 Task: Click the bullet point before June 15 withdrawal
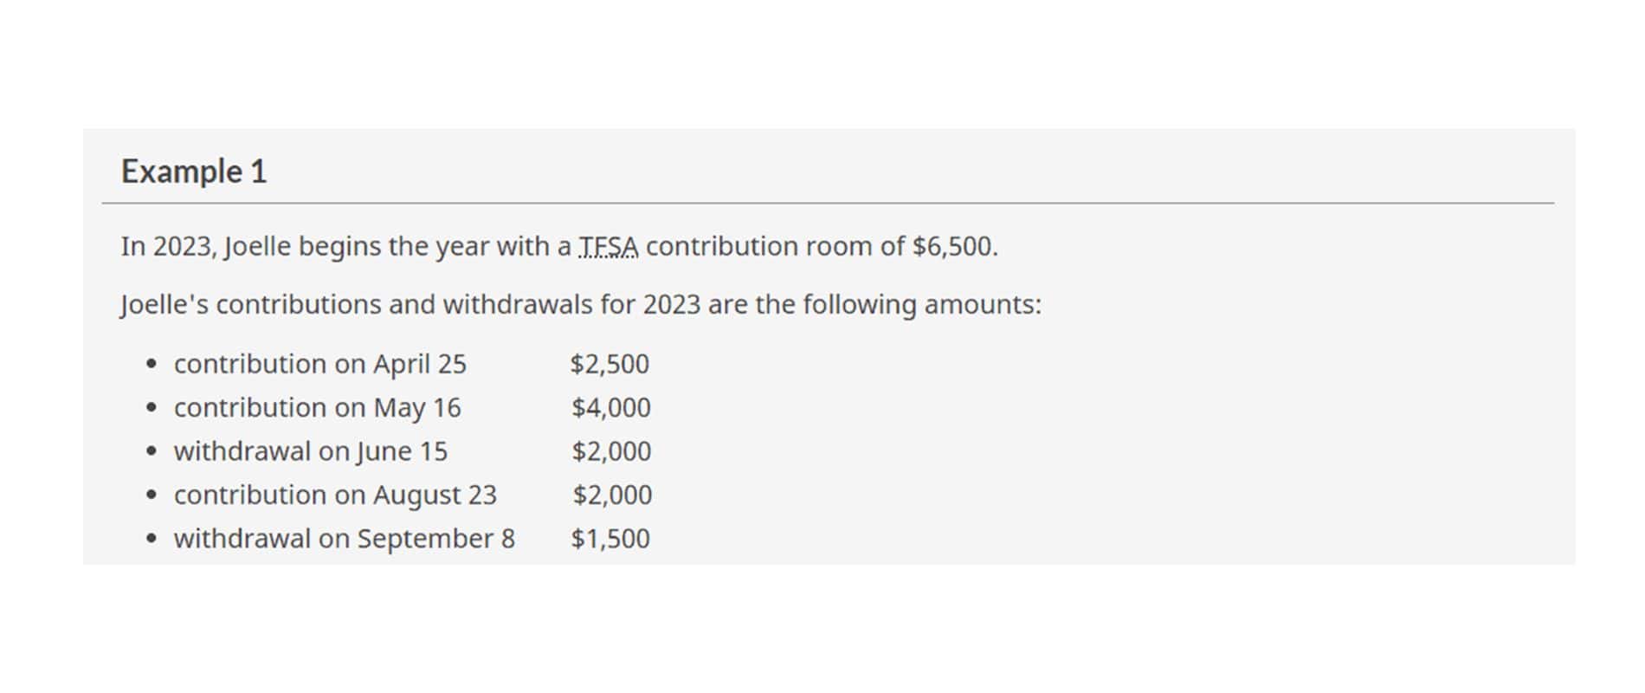(152, 451)
